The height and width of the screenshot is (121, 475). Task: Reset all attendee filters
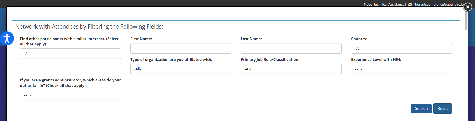point(442,109)
